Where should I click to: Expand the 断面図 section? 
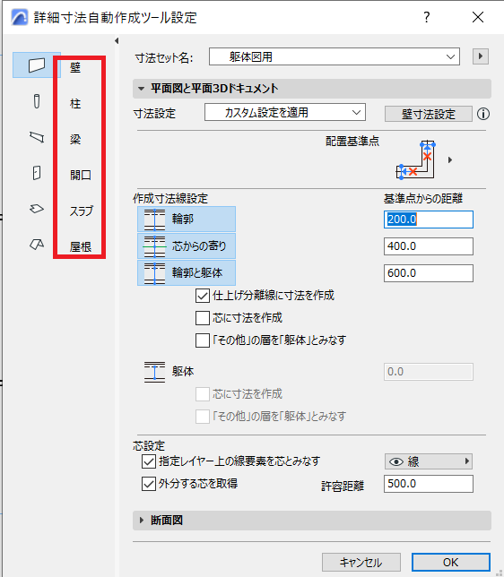(312, 521)
